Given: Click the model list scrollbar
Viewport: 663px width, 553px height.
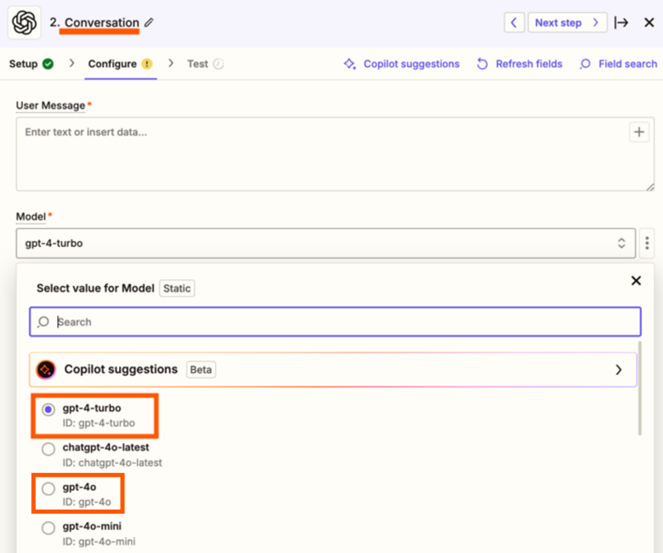Looking at the screenshot, I should pos(640,388).
